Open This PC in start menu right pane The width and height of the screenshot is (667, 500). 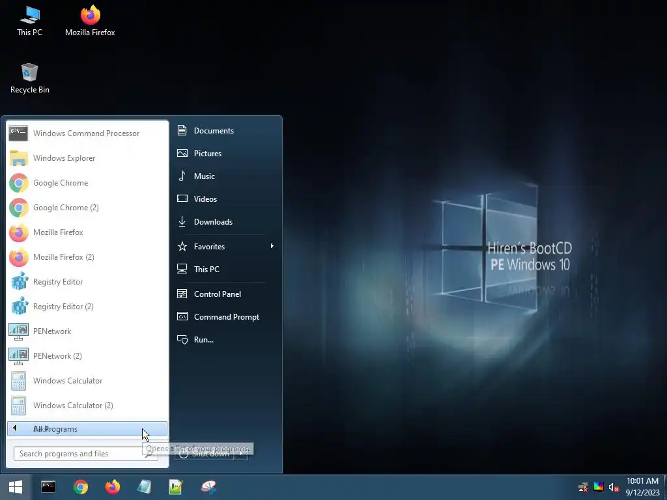pos(226,269)
